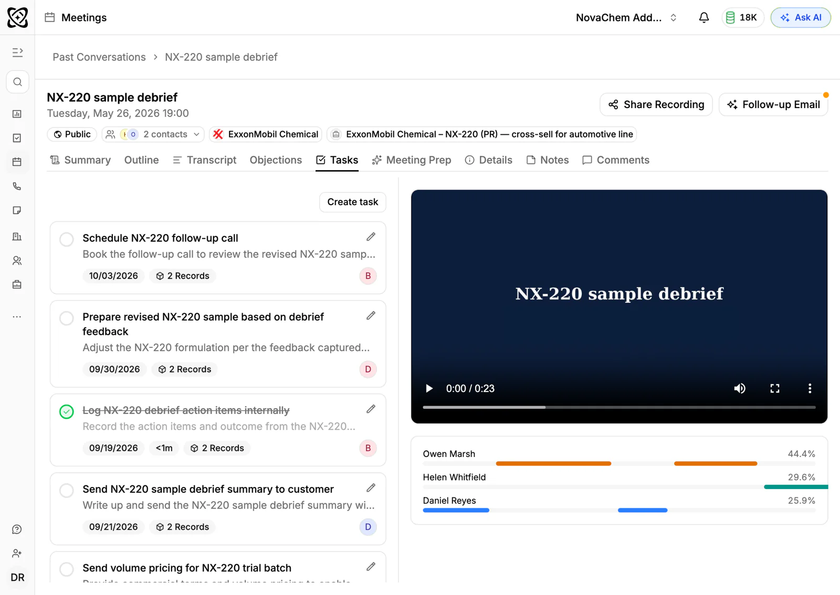
Task: Open Ask AI assistant
Action: tap(801, 17)
